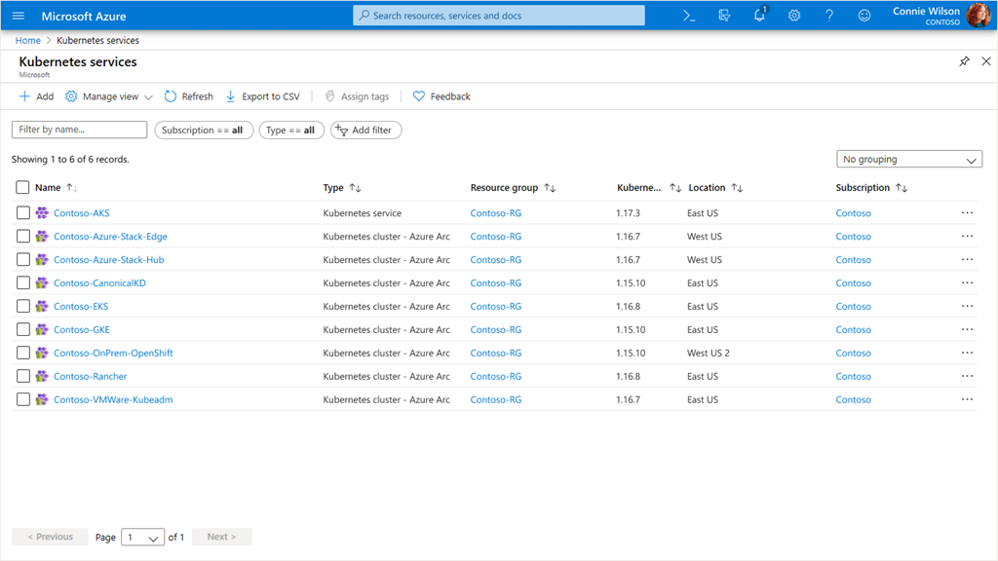Pin the Kubernetes services blade
The height and width of the screenshot is (561, 998).
[x=964, y=61]
